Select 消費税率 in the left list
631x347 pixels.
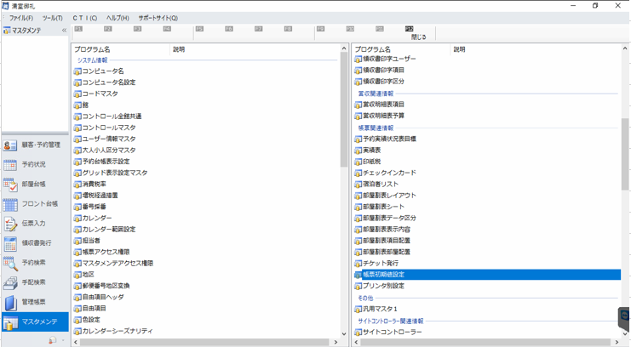pyautogui.click(x=94, y=185)
